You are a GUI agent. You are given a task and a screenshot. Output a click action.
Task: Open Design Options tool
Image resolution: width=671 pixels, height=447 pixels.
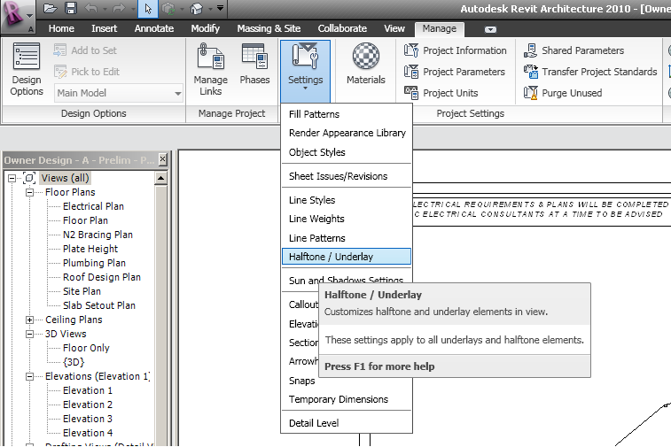(x=27, y=69)
